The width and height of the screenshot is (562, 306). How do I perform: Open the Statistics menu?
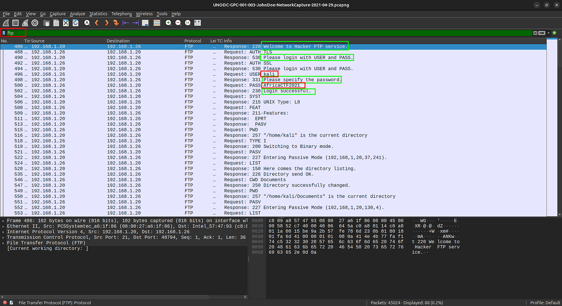pyautogui.click(x=98, y=14)
